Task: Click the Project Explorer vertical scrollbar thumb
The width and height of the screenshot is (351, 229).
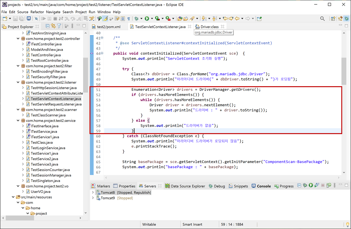Action: (85, 75)
